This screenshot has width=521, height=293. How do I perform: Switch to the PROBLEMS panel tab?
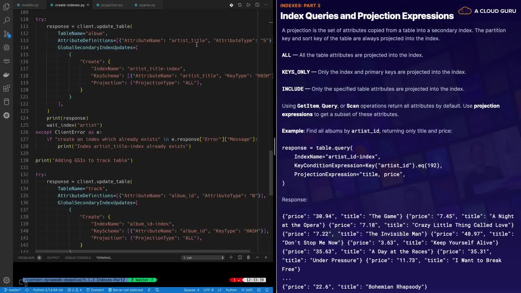pos(26,257)
